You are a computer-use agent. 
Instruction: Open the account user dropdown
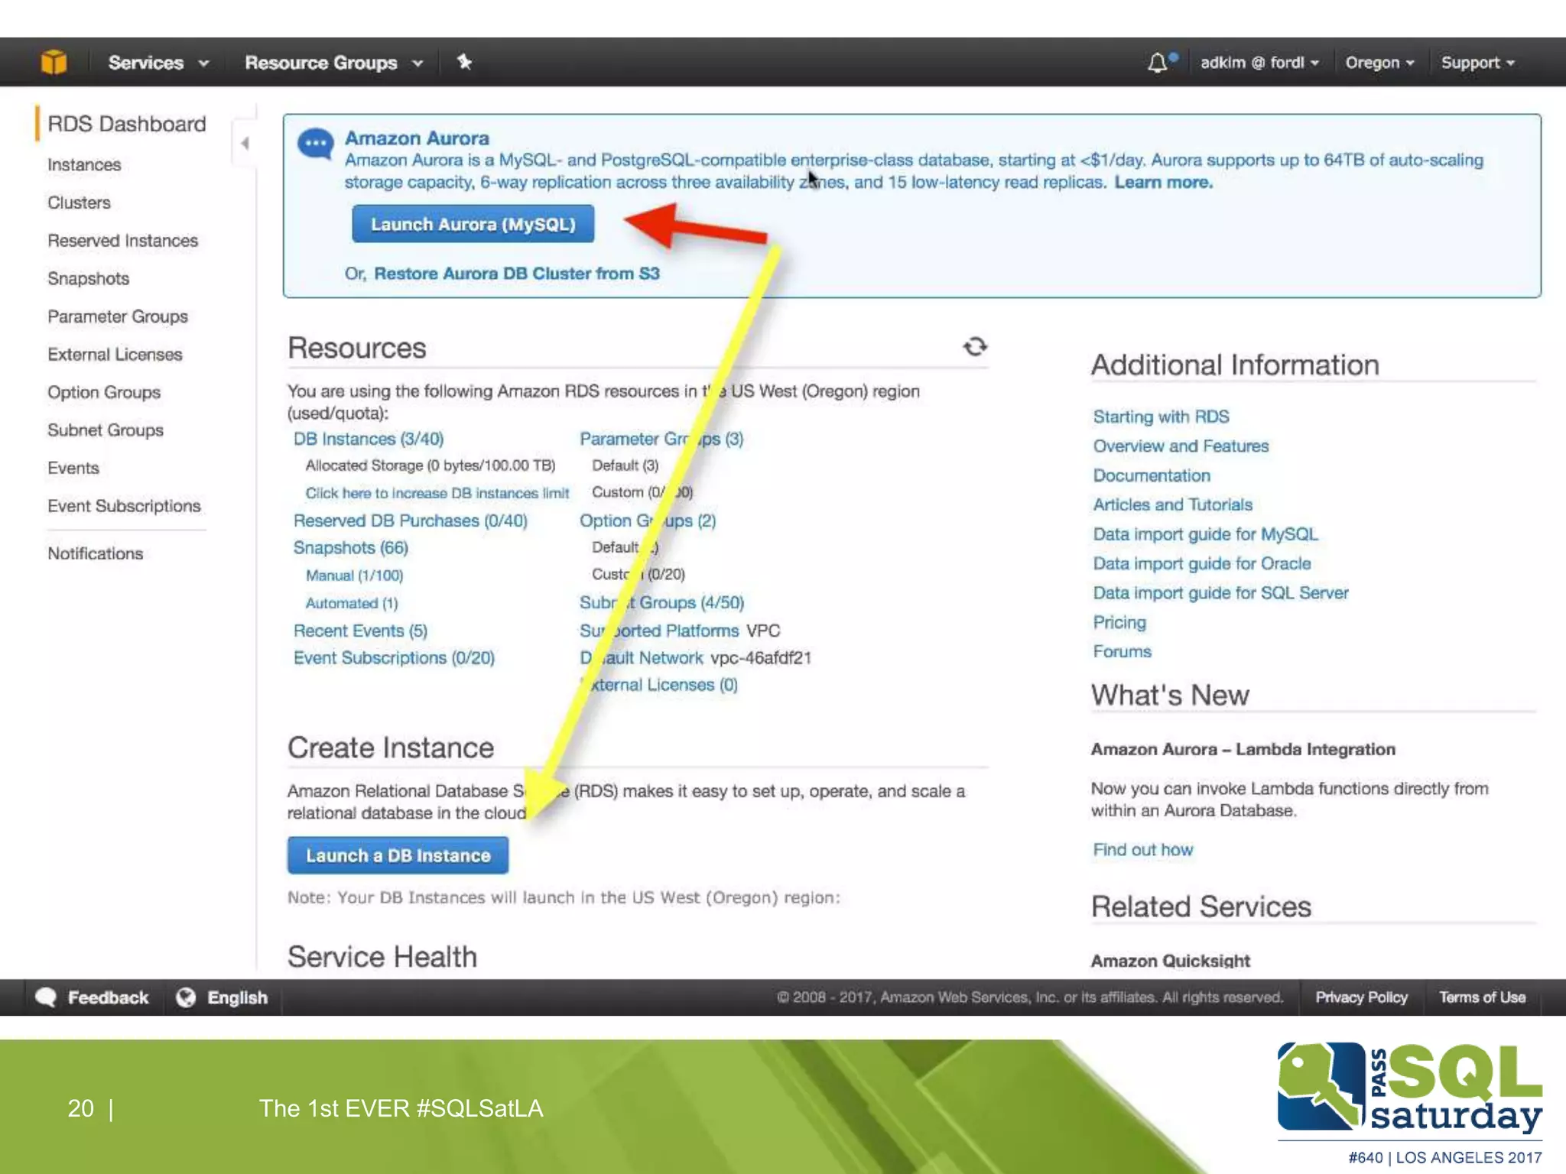pos(1259,63)
